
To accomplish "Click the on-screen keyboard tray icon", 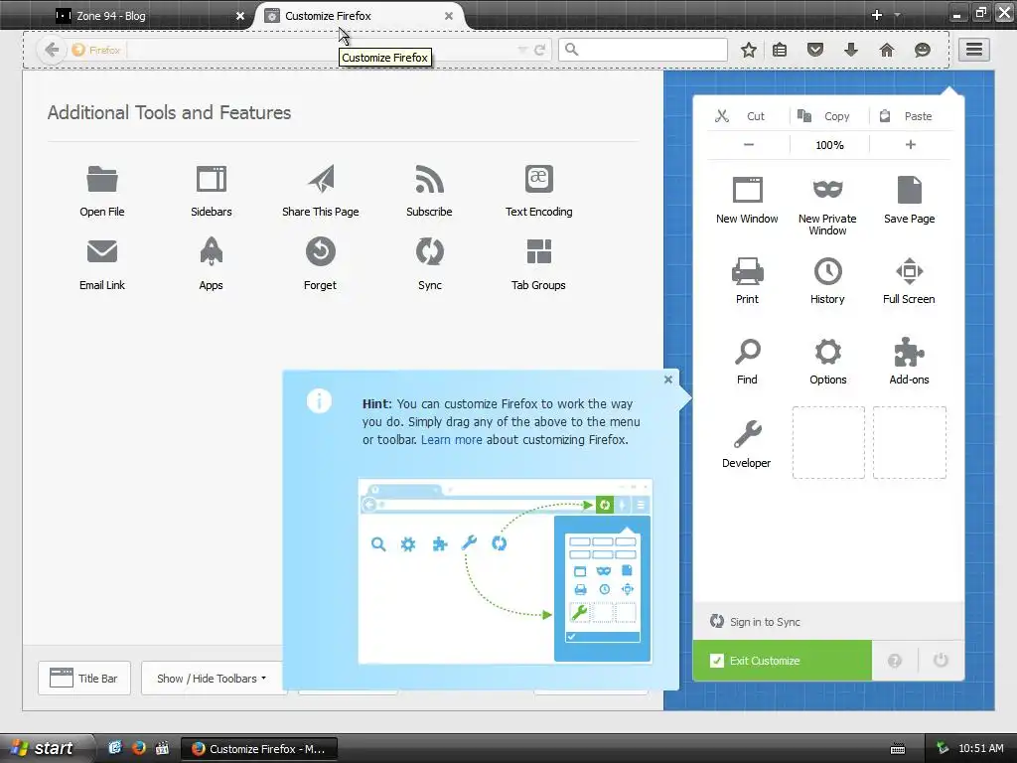I will click(898, 749).
